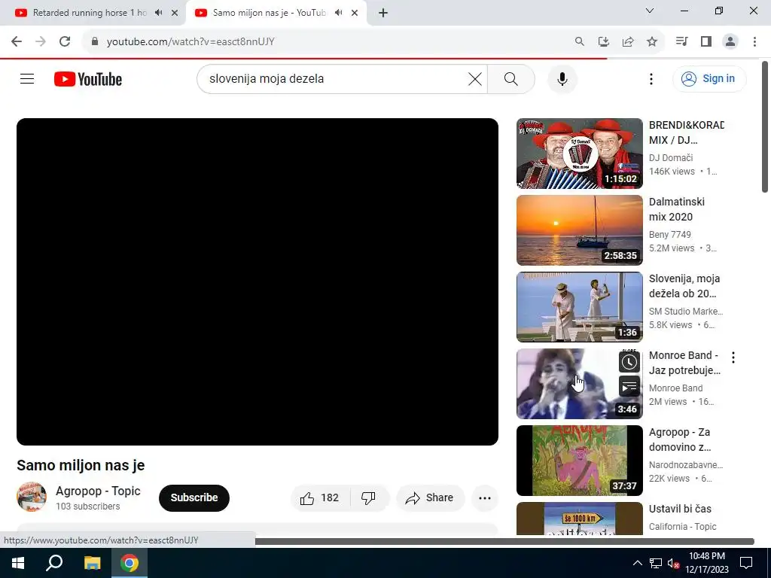Click the Sign in button
Image resolution: width=771 pixels, height=578 pixels.
point(709,78)
